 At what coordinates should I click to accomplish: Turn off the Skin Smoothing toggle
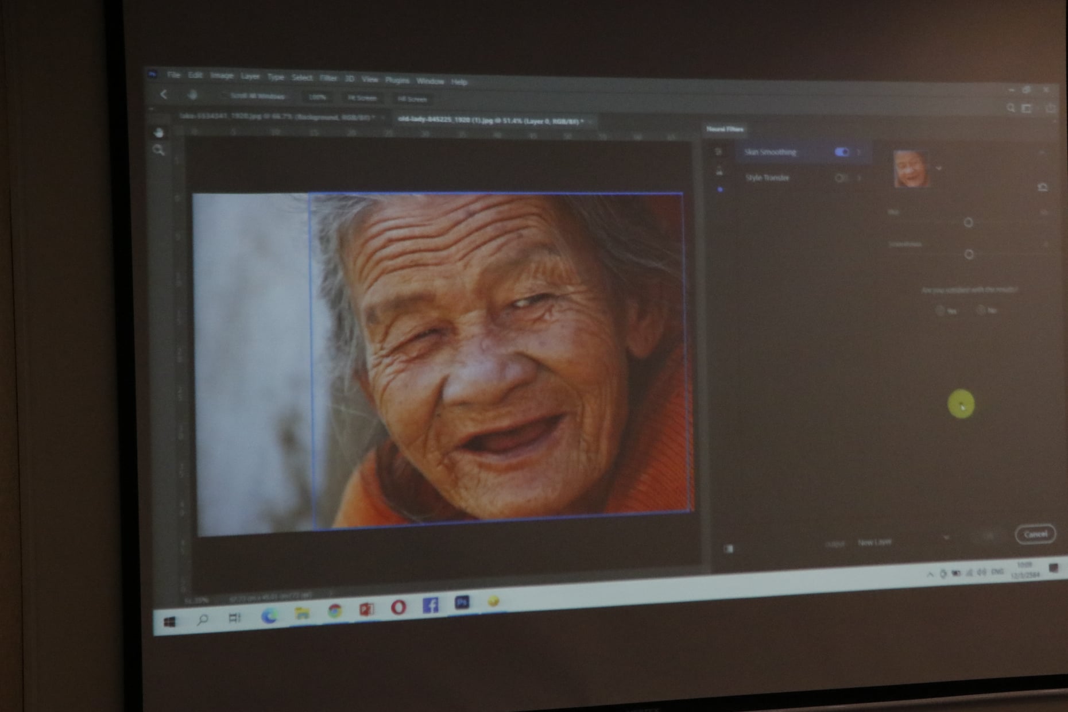click(842, 152)
